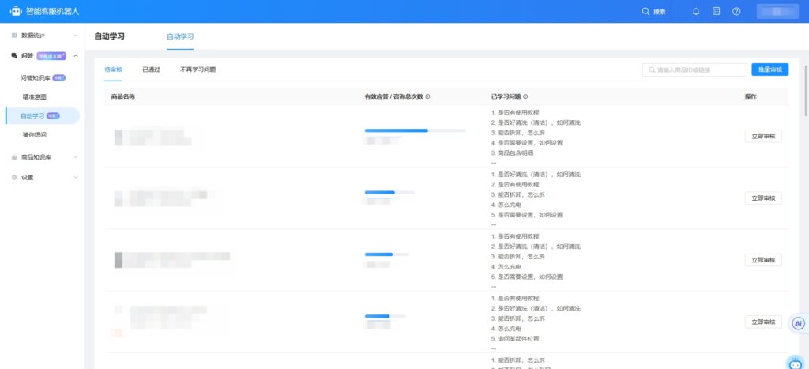809x369 pixels.
Task: Click progress bar in the 询问某部件位置 row
Action: pyautogui.click(x=385, y=316)
